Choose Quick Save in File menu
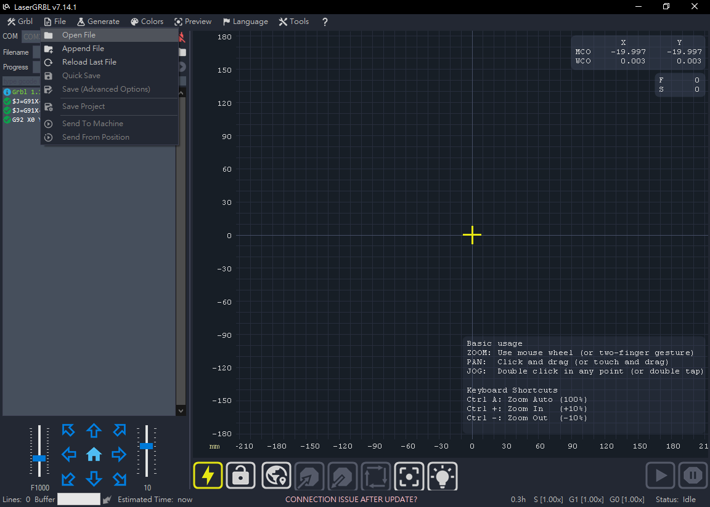This screenshot has width=710, height=507. pos(110,76)
